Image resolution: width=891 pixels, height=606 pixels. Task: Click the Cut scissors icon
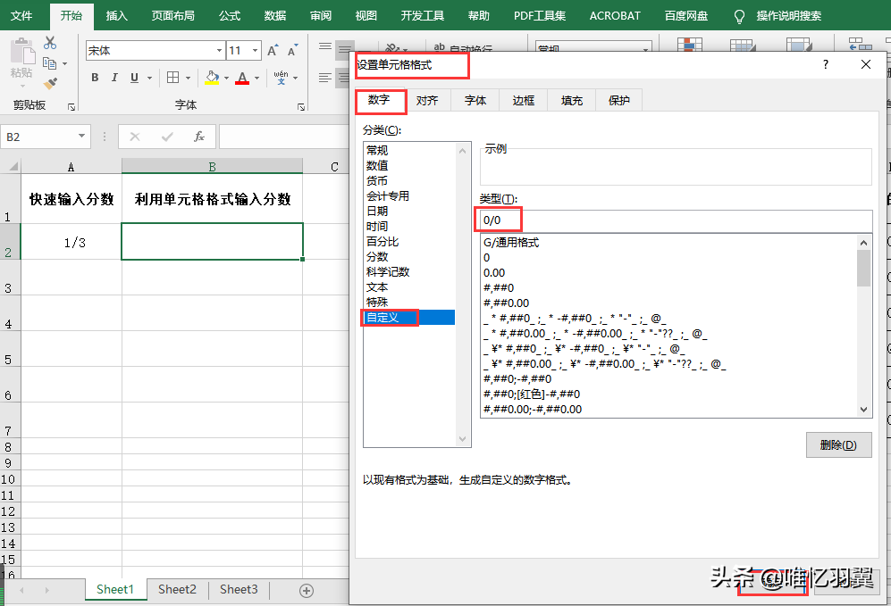[x=50, y=43]
